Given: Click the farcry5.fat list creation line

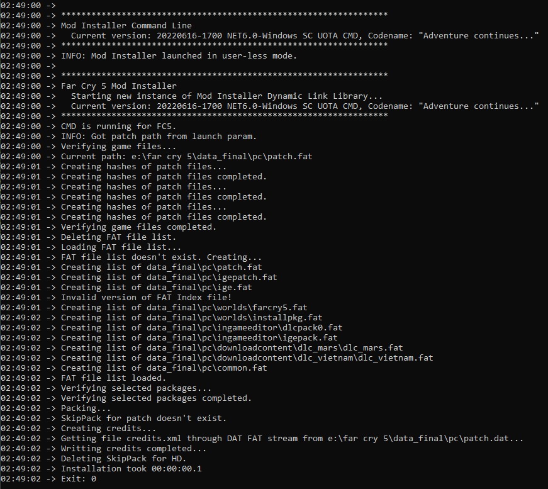Looking at the screenshot, I should [x=184, y=307].
